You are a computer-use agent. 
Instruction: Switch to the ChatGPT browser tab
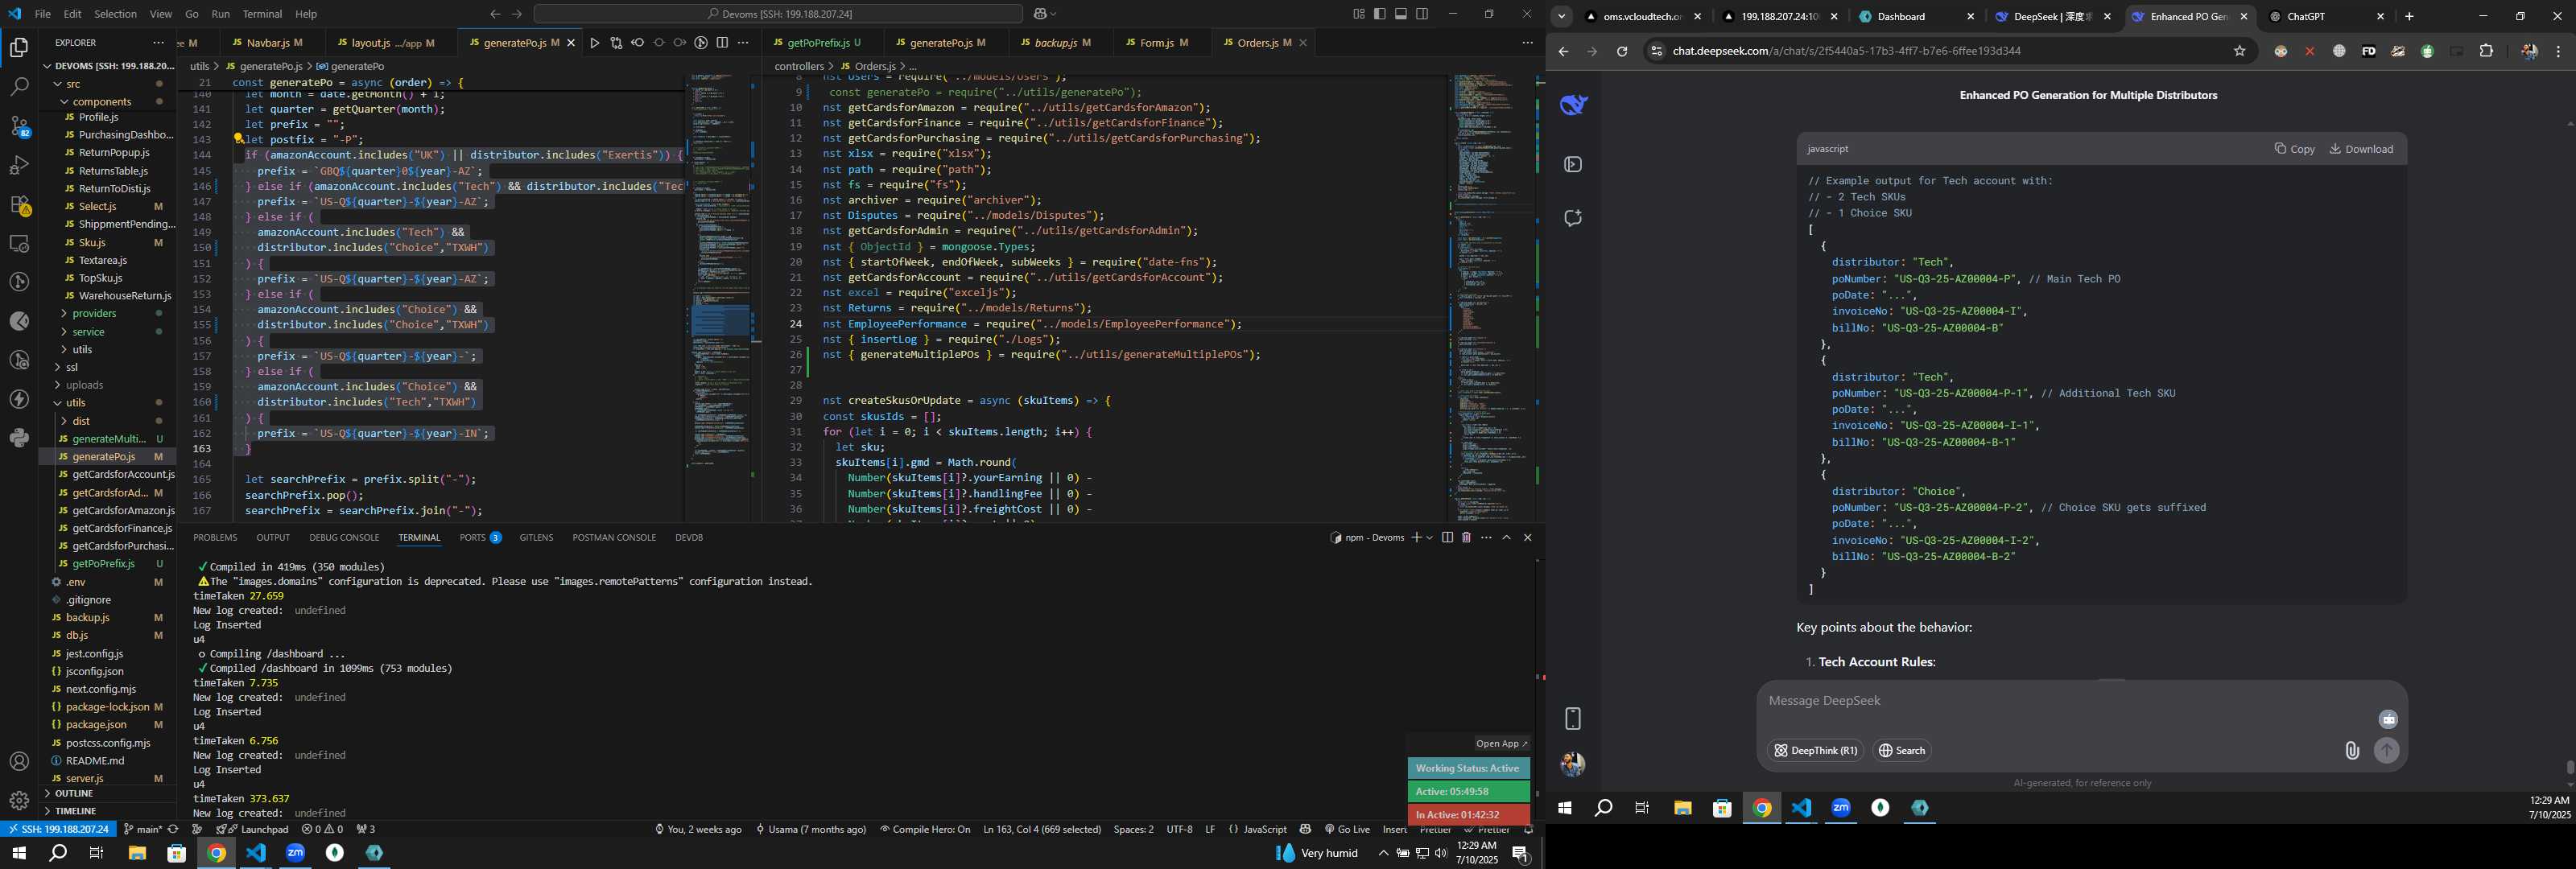pos(2326,17)
